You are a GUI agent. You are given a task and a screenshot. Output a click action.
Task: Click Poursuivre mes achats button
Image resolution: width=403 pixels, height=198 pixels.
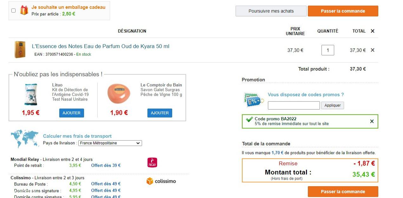click(271, 11)
